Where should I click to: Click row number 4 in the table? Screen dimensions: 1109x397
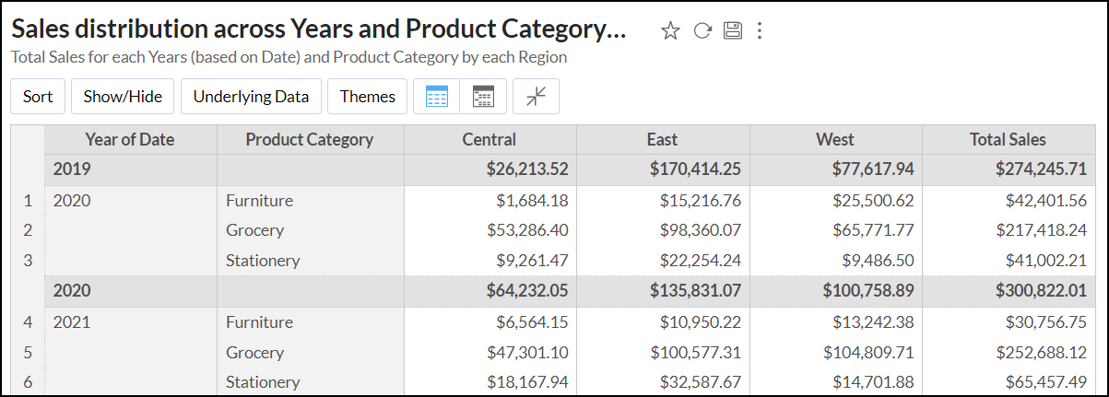pos(28,322)
